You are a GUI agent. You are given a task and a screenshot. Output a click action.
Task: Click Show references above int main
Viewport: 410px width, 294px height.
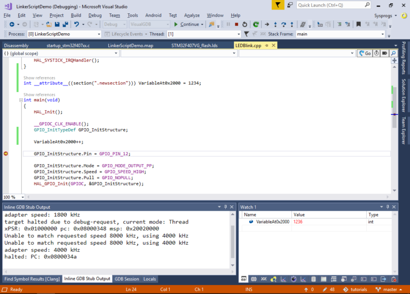click(39, 95)
